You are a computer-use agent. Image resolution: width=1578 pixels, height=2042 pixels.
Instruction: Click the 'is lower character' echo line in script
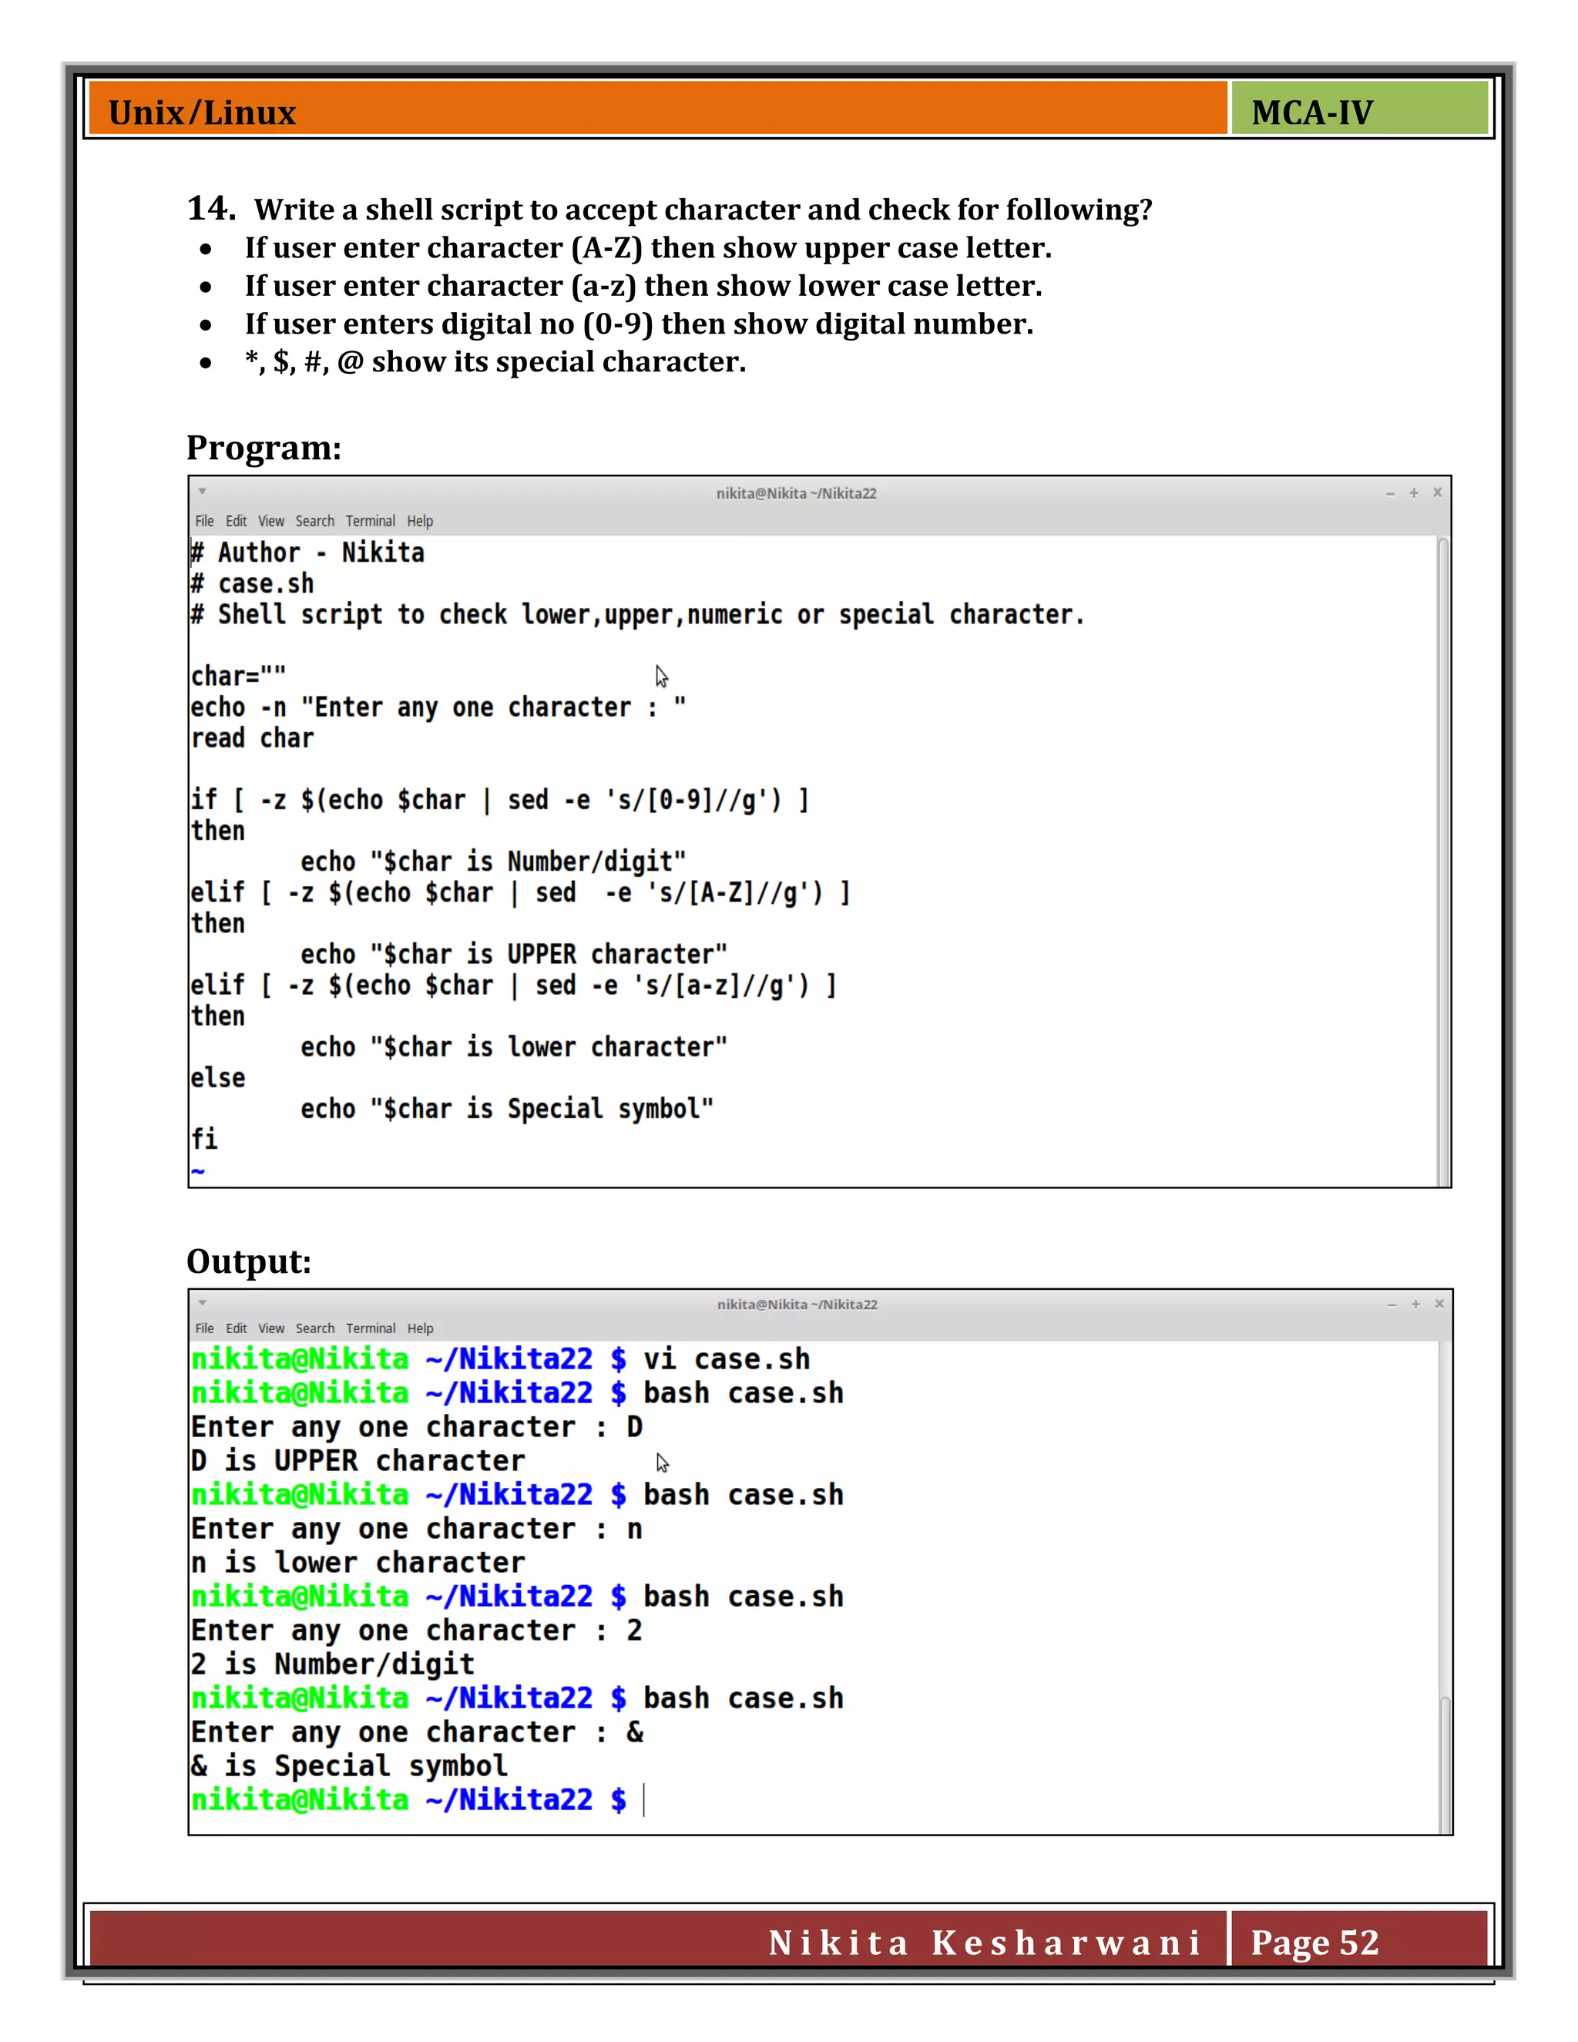(514, 1046)
